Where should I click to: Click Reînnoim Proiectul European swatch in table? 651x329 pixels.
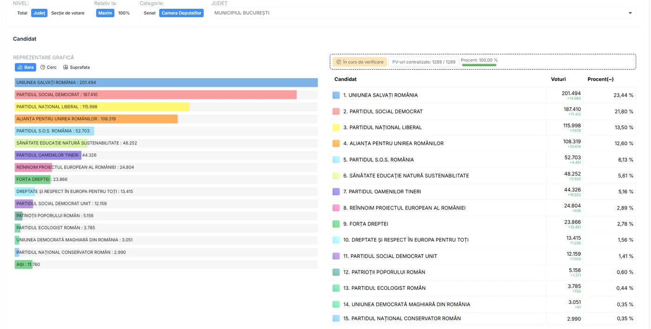coord(336,208)
